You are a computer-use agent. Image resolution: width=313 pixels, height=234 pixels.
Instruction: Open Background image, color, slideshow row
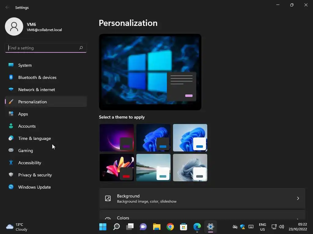pos(202,198)
